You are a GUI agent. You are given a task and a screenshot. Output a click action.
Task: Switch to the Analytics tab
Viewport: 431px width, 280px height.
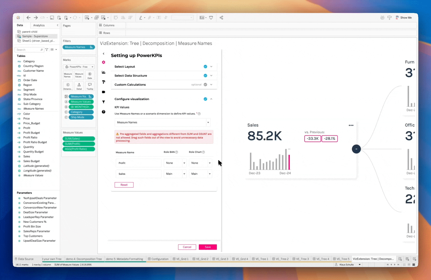tap(39, 25)
